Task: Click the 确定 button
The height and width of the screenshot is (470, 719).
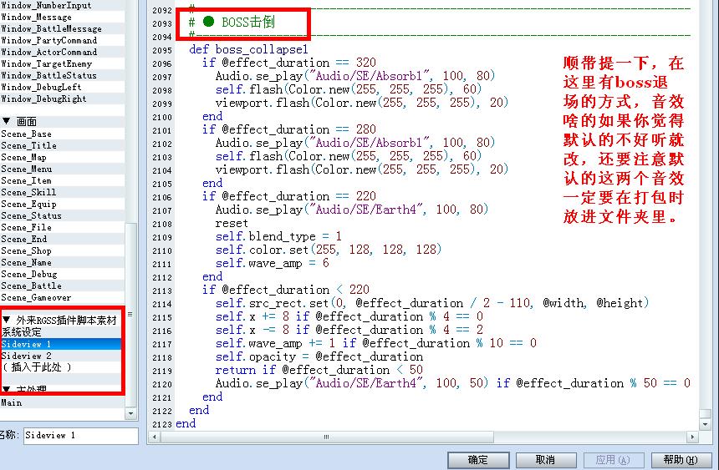Action: click(x=478, y=460)
